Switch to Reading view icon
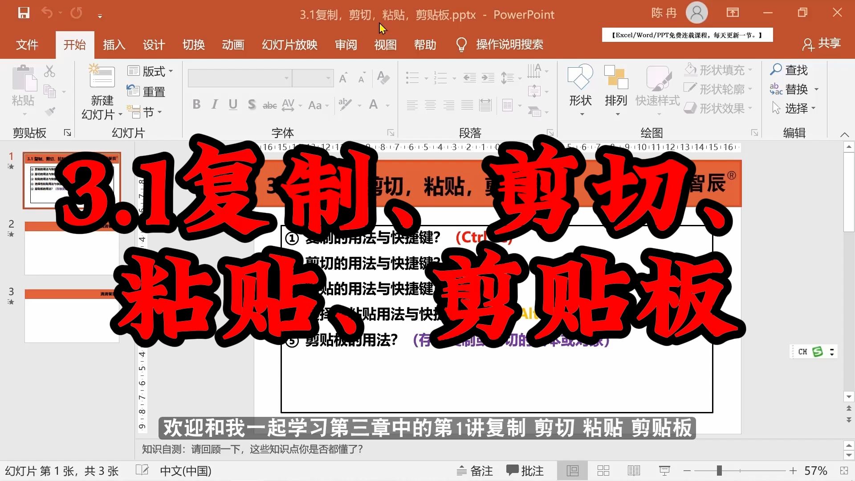Image resolution: width=855 pixels, height=481 pixels. [x=634, y=471]
